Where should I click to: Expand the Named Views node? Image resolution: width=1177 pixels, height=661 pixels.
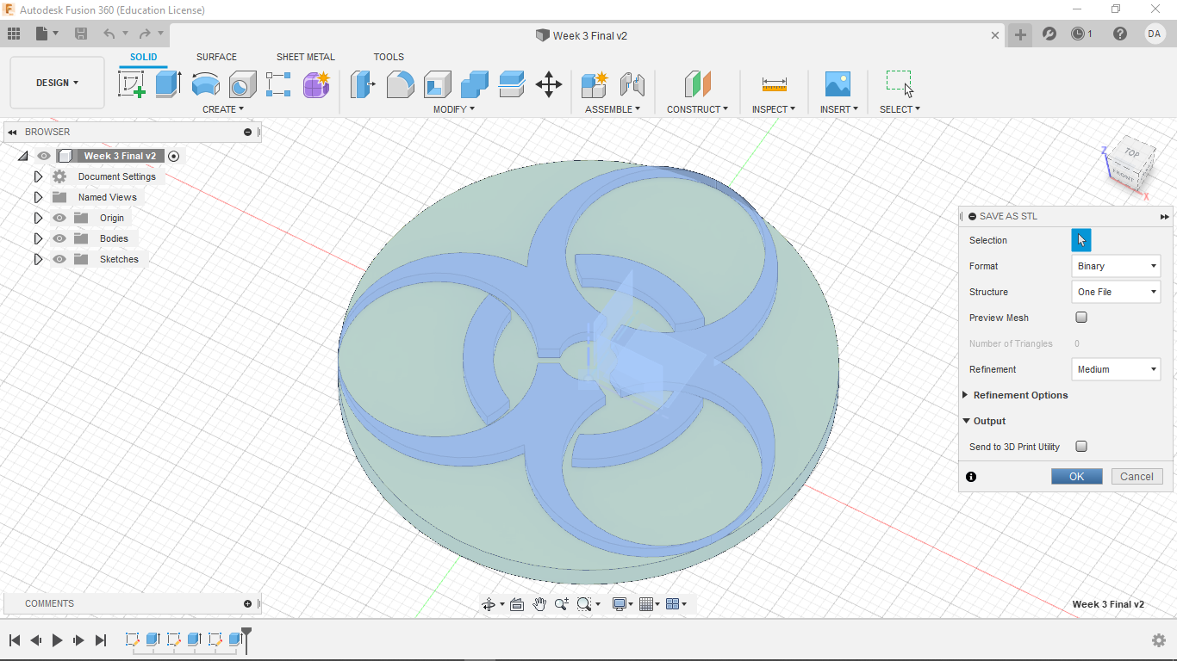[x=38, y=197]
